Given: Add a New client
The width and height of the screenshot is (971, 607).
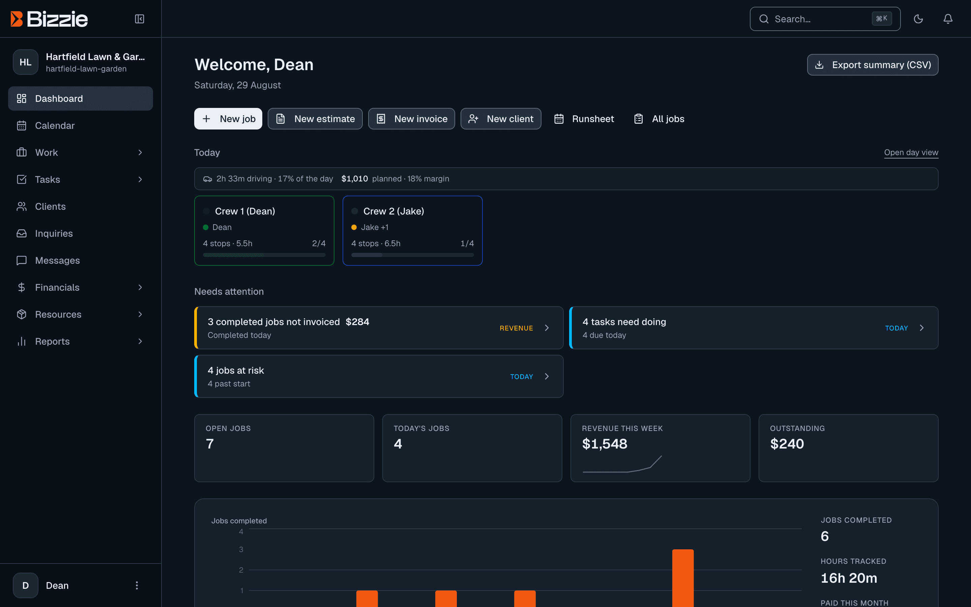Looking at the screenshot, I should [x=501, y=119].
